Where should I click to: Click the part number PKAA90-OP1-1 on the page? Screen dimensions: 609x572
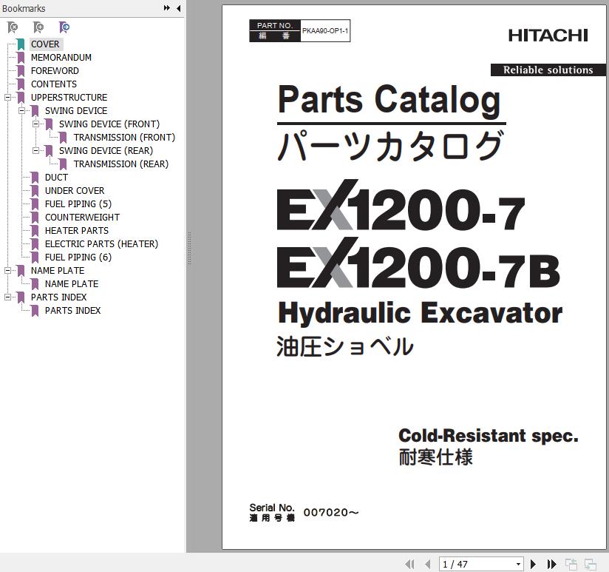coord(325,31)
